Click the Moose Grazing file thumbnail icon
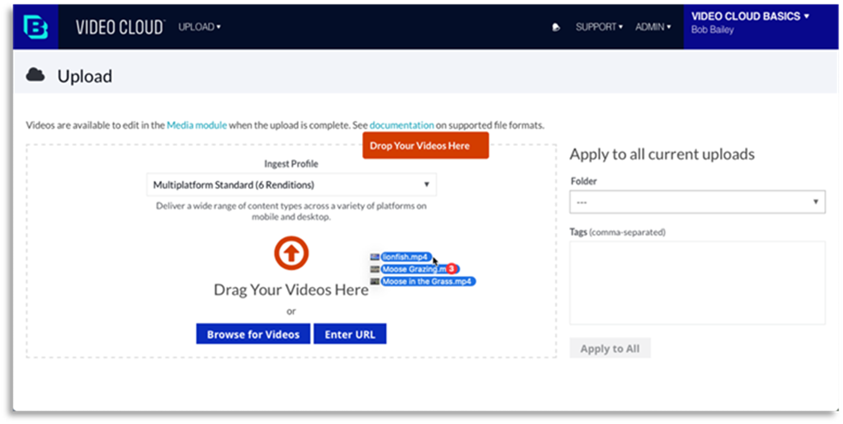843x424 pixels. click(x=375, y=269)
